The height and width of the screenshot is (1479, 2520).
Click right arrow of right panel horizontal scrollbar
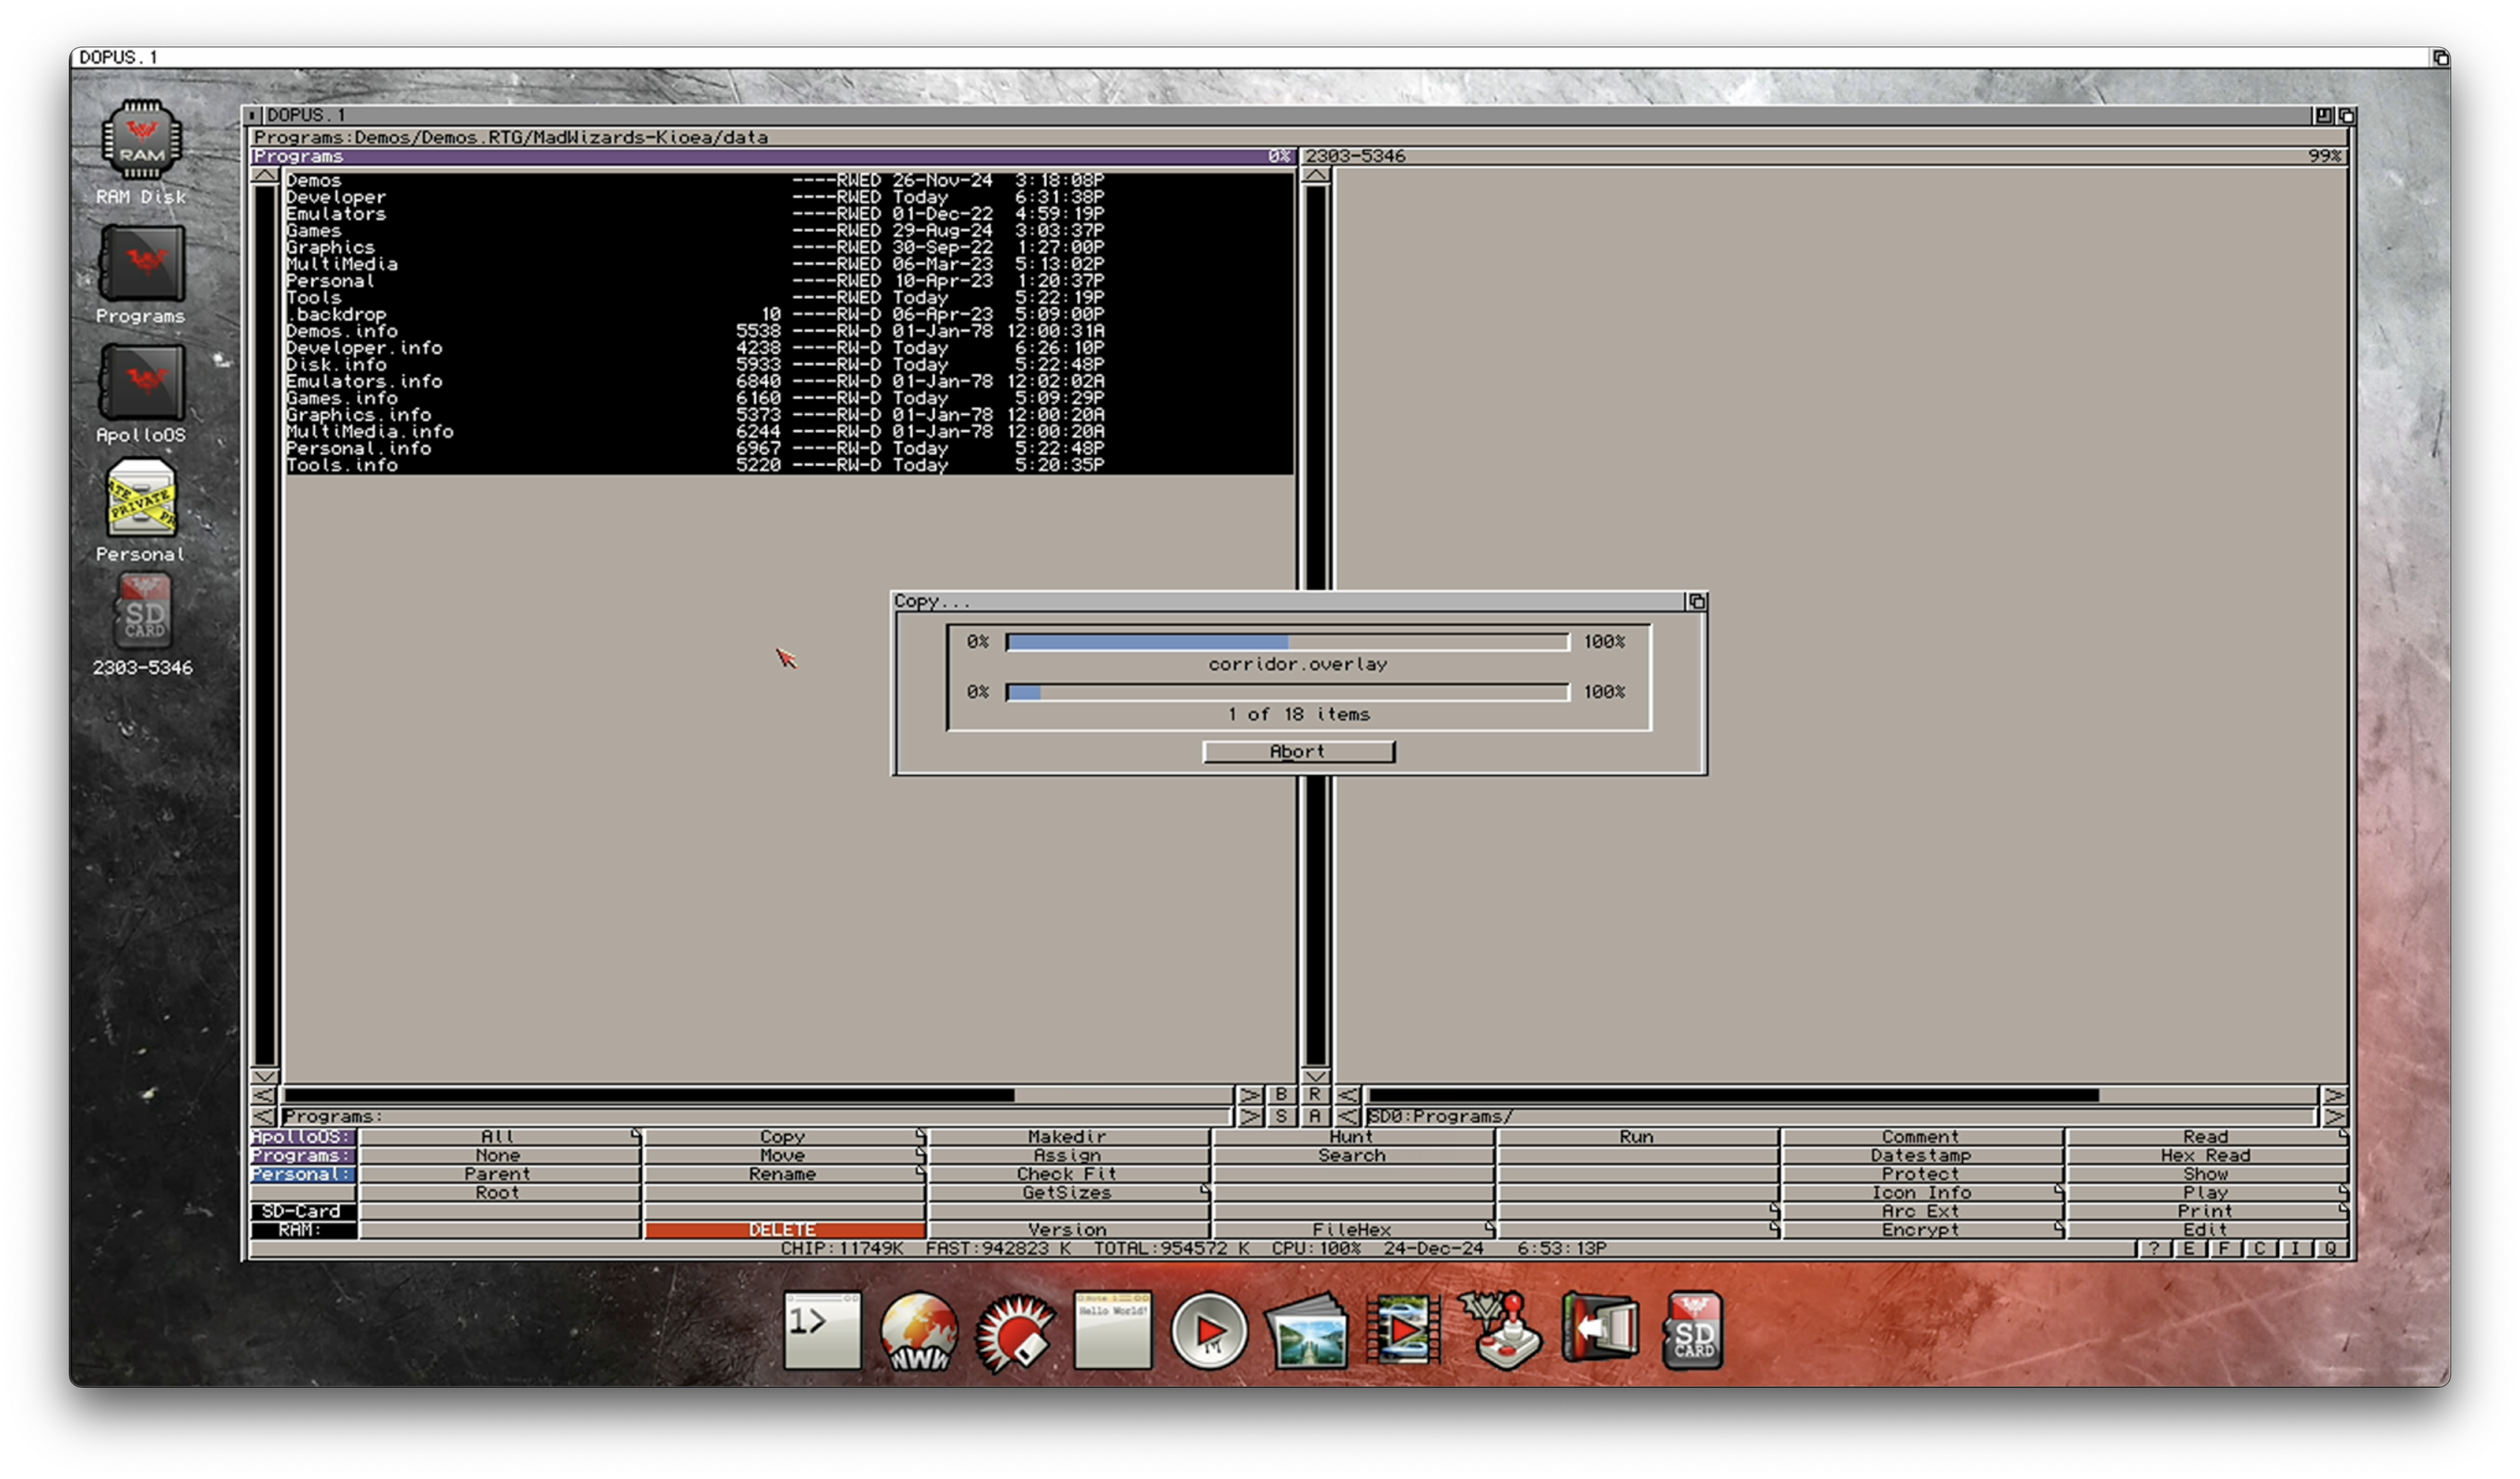(2335, 1096)
